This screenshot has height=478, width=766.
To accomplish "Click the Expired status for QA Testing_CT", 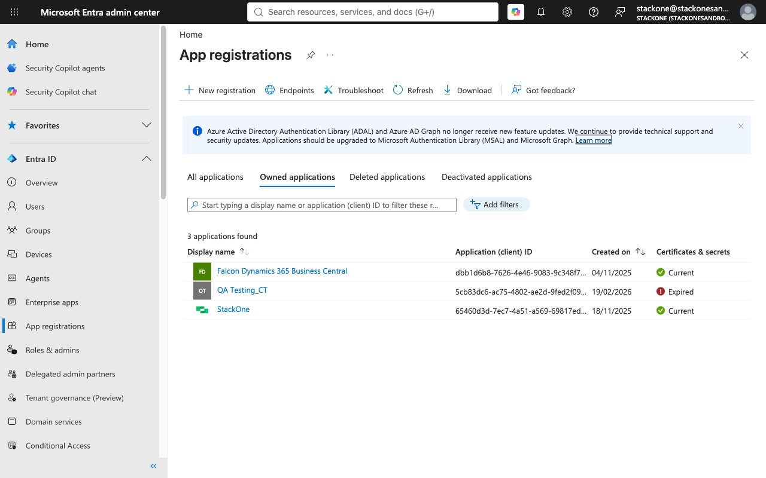I will pyautogui.click(x=675, y=292).
